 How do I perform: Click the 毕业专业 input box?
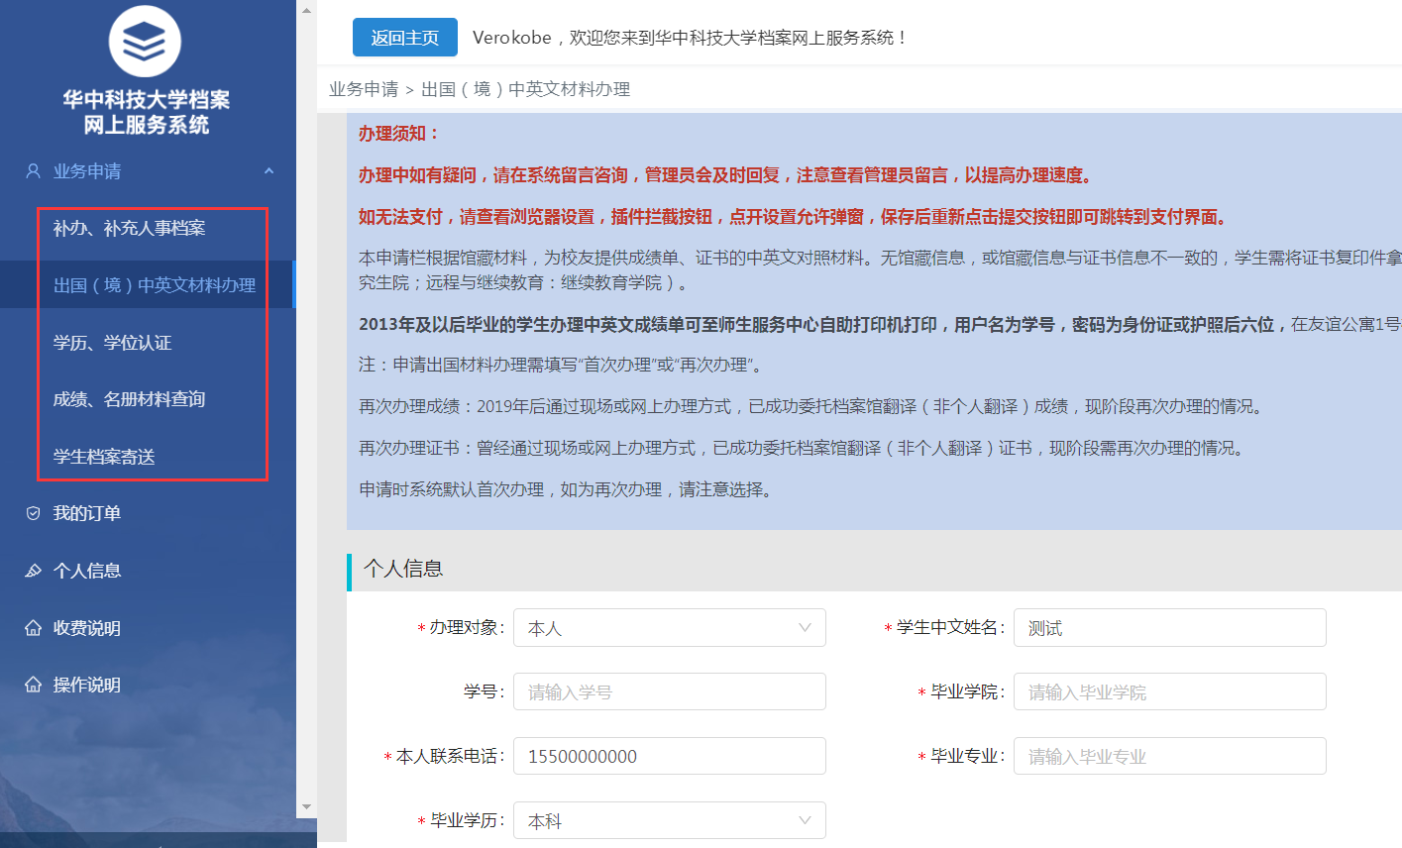click(1169, 756)
